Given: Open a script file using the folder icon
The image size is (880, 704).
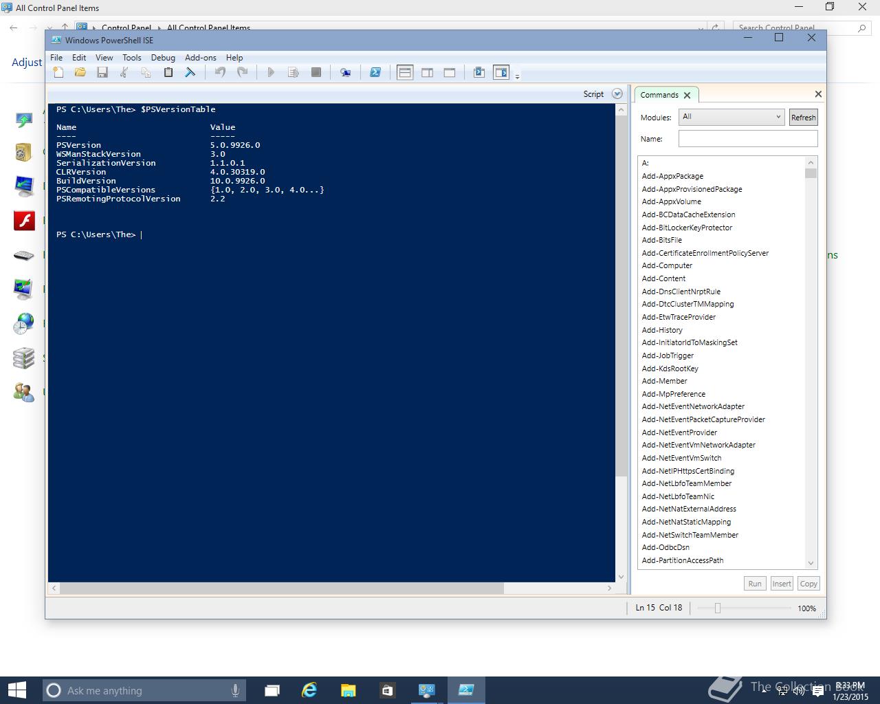Looking at the screenshot, I should click(80, 72).
